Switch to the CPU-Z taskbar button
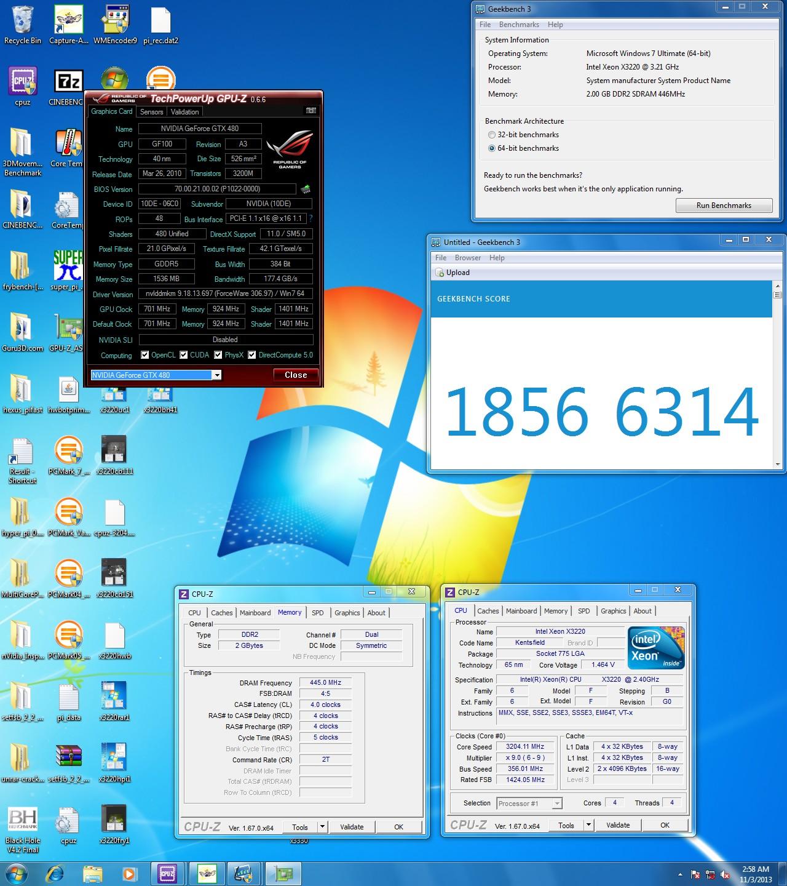This screenshot has width=787, height=886. click(x=167, y=873)
